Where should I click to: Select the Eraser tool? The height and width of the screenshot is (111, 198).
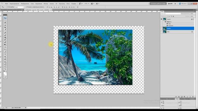tap(5, 42)
